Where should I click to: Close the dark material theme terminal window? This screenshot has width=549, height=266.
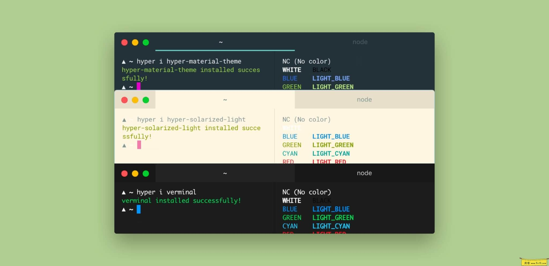pyautogui.click(x=124, y=42)
